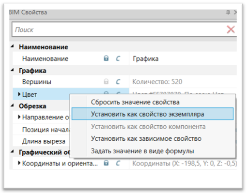Toggle the lock icon in Вершины row

pos(106,82)
